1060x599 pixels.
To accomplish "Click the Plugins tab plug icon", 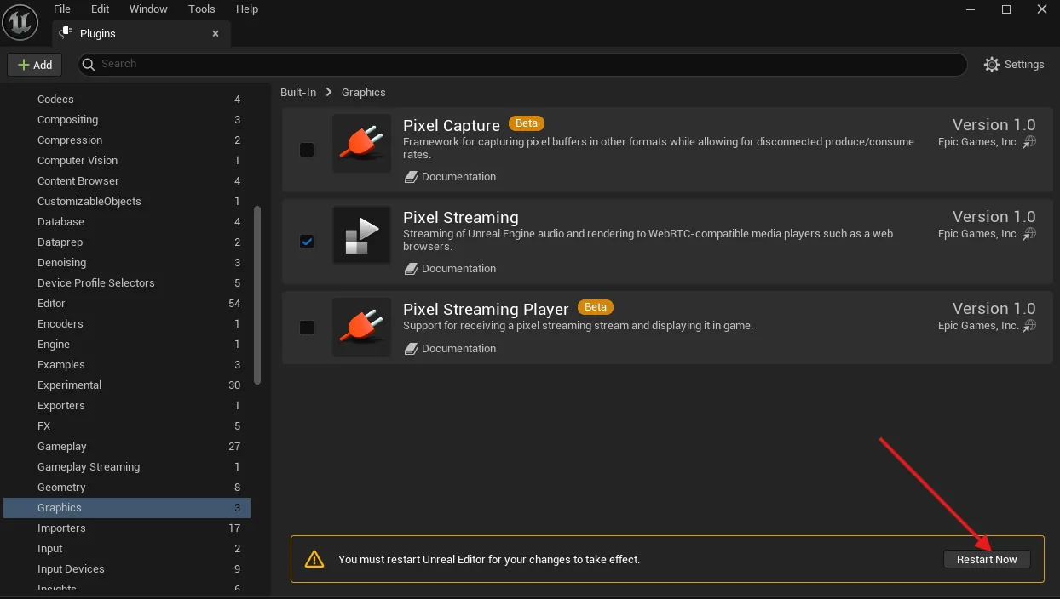I will 66,34.
